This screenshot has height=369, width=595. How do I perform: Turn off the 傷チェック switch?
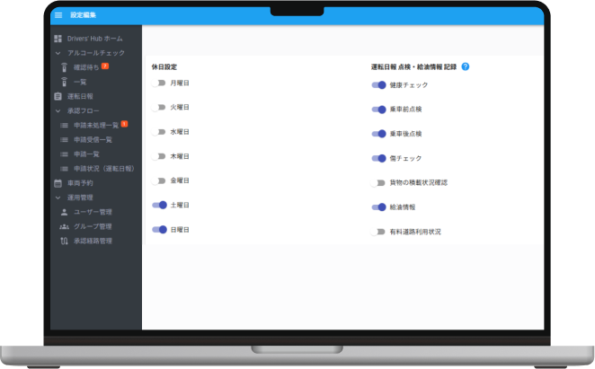pyautogui.click(x=378, y=159)
